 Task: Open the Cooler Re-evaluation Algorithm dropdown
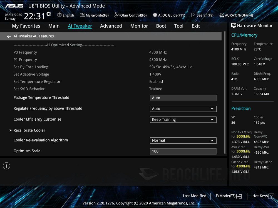tap(183, 141)
